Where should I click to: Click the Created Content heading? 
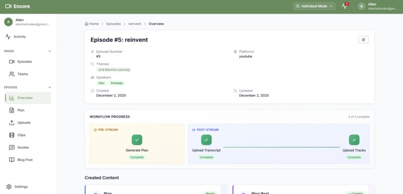(x=102, y=178)
